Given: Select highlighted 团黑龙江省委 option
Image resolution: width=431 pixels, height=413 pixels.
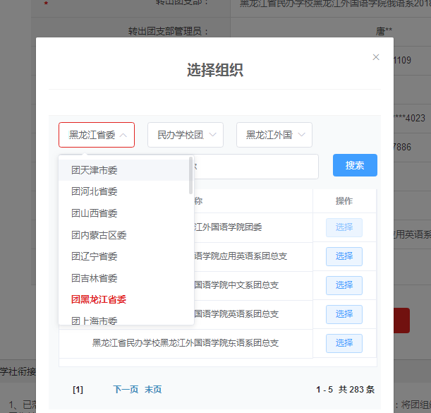Looking at the screenshot, I should (123, 299).
